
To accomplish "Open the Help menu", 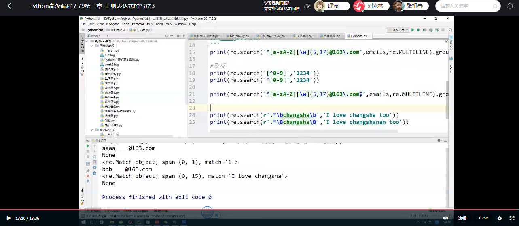I will pos(192,24).
